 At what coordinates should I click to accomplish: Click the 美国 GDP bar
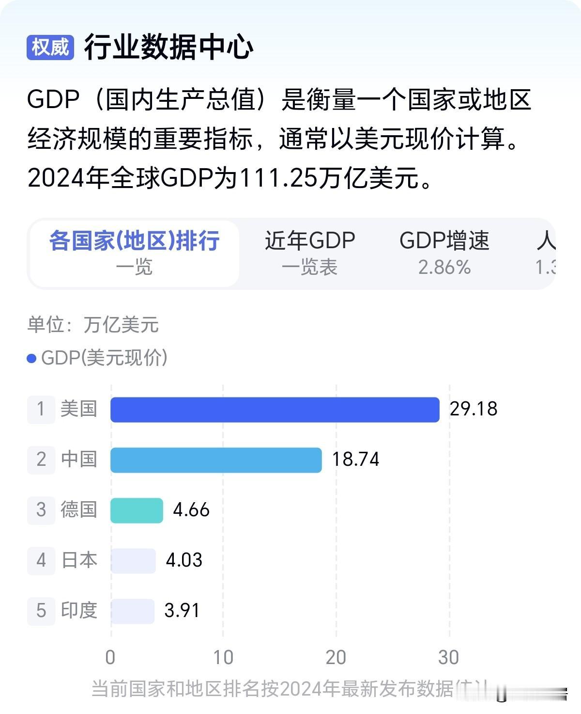(x=275, y=410)
